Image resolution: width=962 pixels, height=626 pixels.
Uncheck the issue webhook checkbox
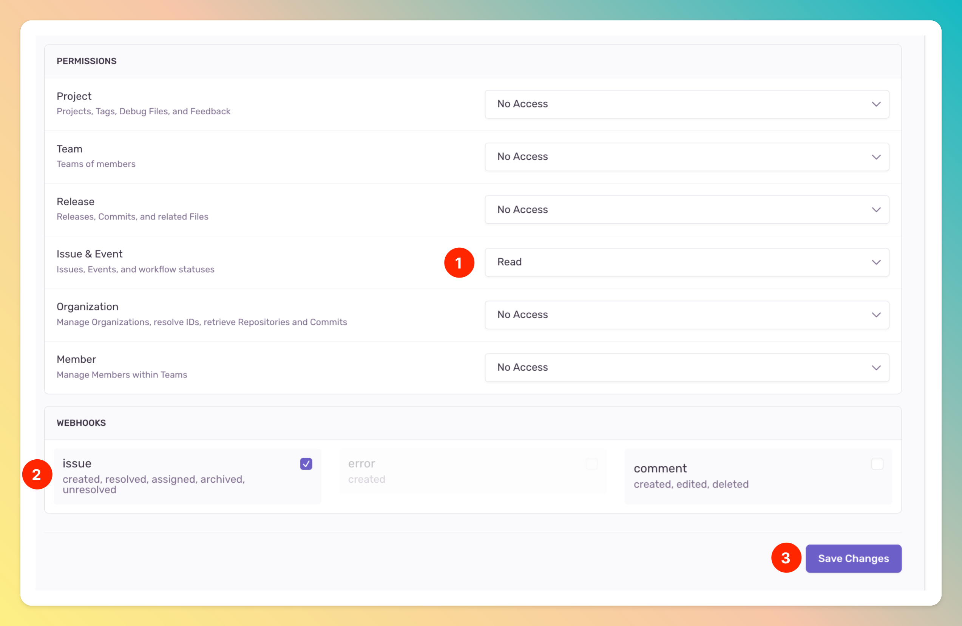(x=306, y=464)
